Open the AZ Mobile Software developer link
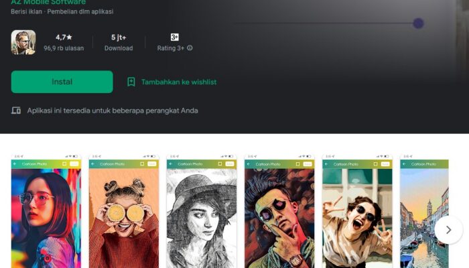This screenshot has height=268, width=469. (48, 2)
